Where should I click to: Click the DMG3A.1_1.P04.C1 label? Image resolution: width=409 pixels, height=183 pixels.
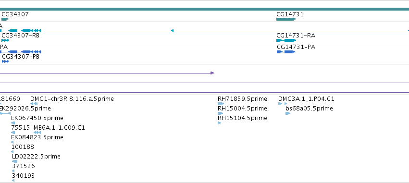[x=306, y=99]
